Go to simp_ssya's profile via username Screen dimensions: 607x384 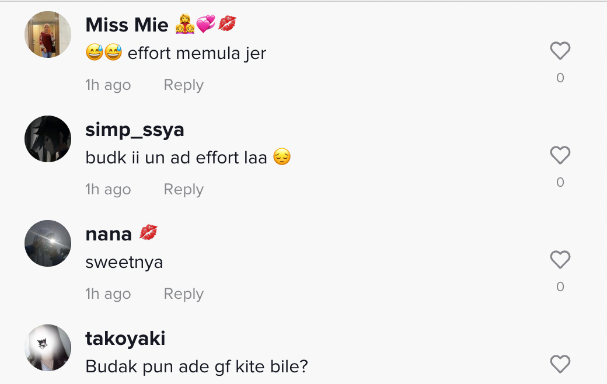[x=135, y=130]
